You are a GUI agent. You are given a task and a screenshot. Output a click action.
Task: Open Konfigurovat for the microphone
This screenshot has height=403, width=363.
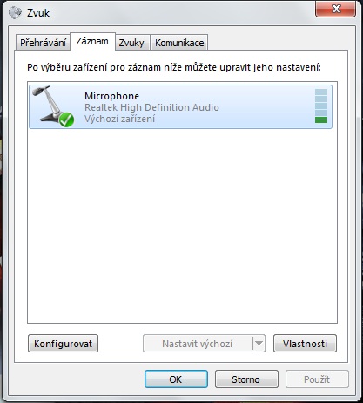click(x=63, y=344)
